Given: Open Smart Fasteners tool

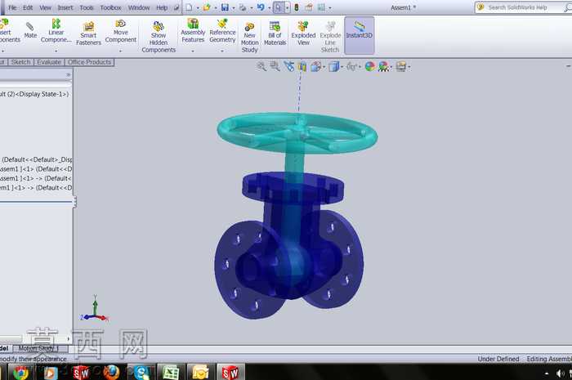Looking at the screenshot, I should (x=88, y=34).
